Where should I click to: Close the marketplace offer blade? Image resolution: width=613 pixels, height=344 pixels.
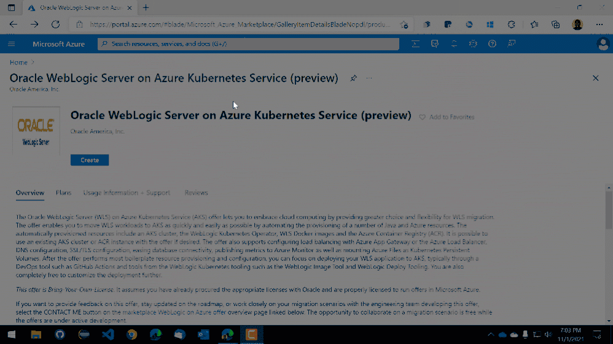point(595,78)
